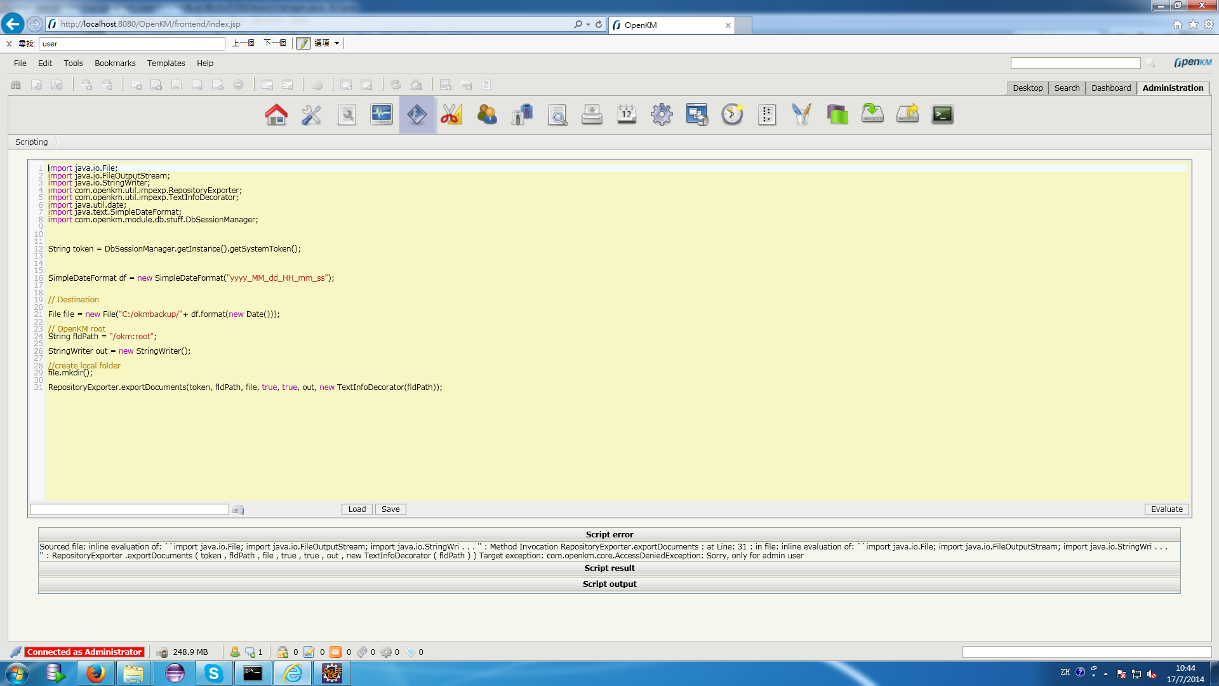Open the Bookmarks menu
This screenshot has height=686, width=1219.
115,63
